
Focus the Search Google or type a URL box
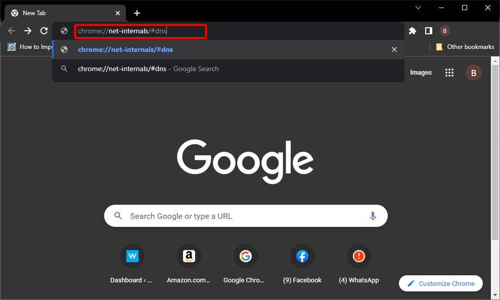(x=246, y=216)
